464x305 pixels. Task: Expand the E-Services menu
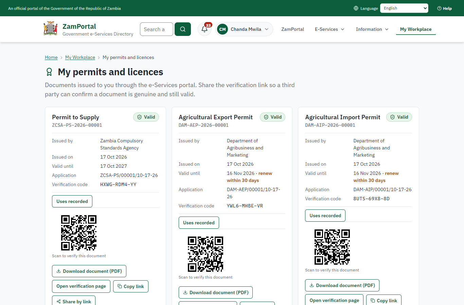329,29
